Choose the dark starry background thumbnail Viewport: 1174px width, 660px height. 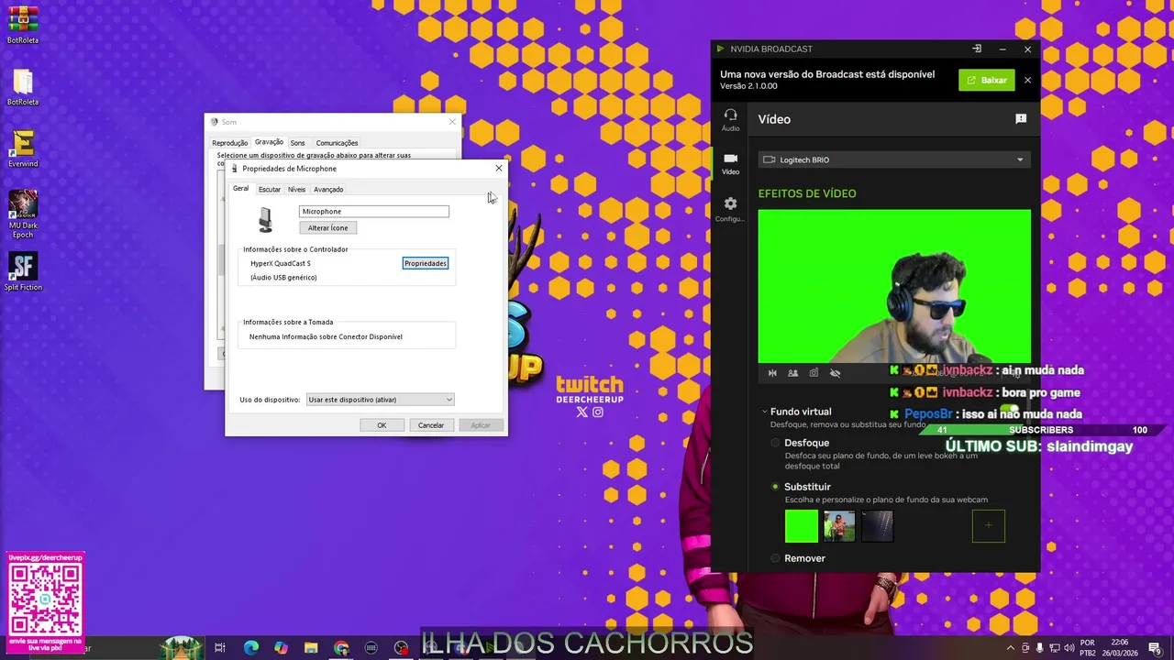tap(877, 526)
